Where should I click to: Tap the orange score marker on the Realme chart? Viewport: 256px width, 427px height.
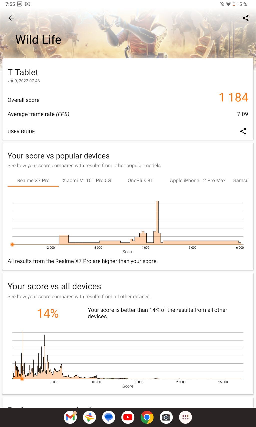(x=12, y=245)
